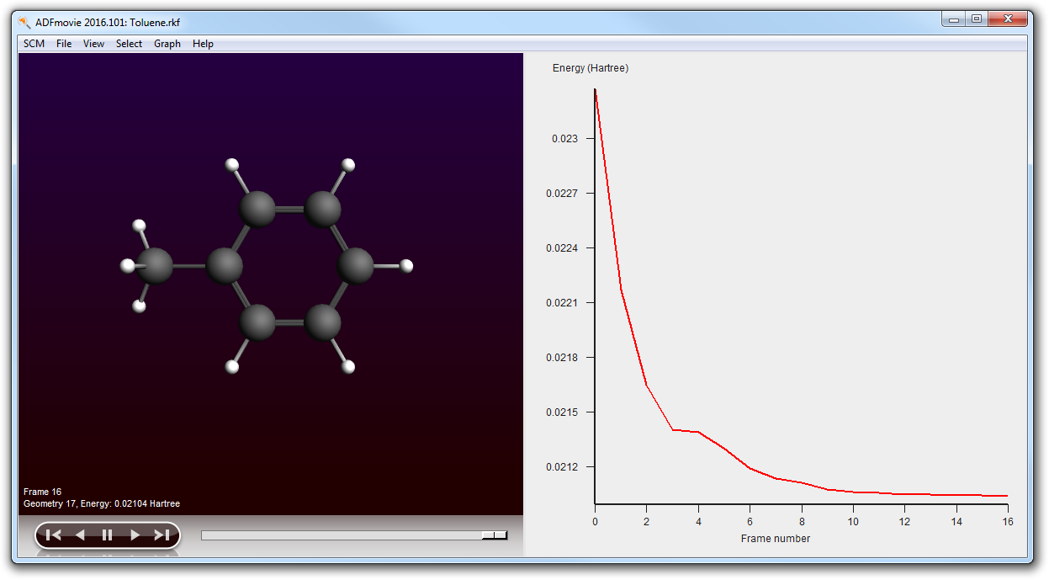Click frame 8 on the x-axis
The image size is (1049, 580).
(x=802, y=522)
